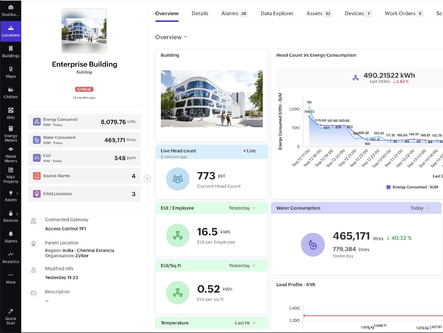Screen dimensions: 443x333
Task: Open the Work Orders tab
Action: click(403, 14)
